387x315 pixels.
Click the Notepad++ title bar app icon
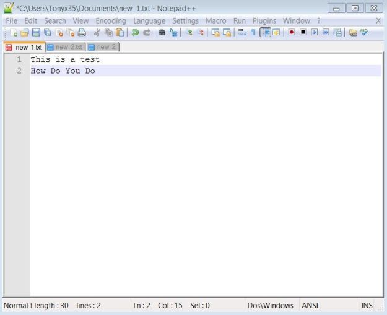pyautogui.click(x=9, y=8)
